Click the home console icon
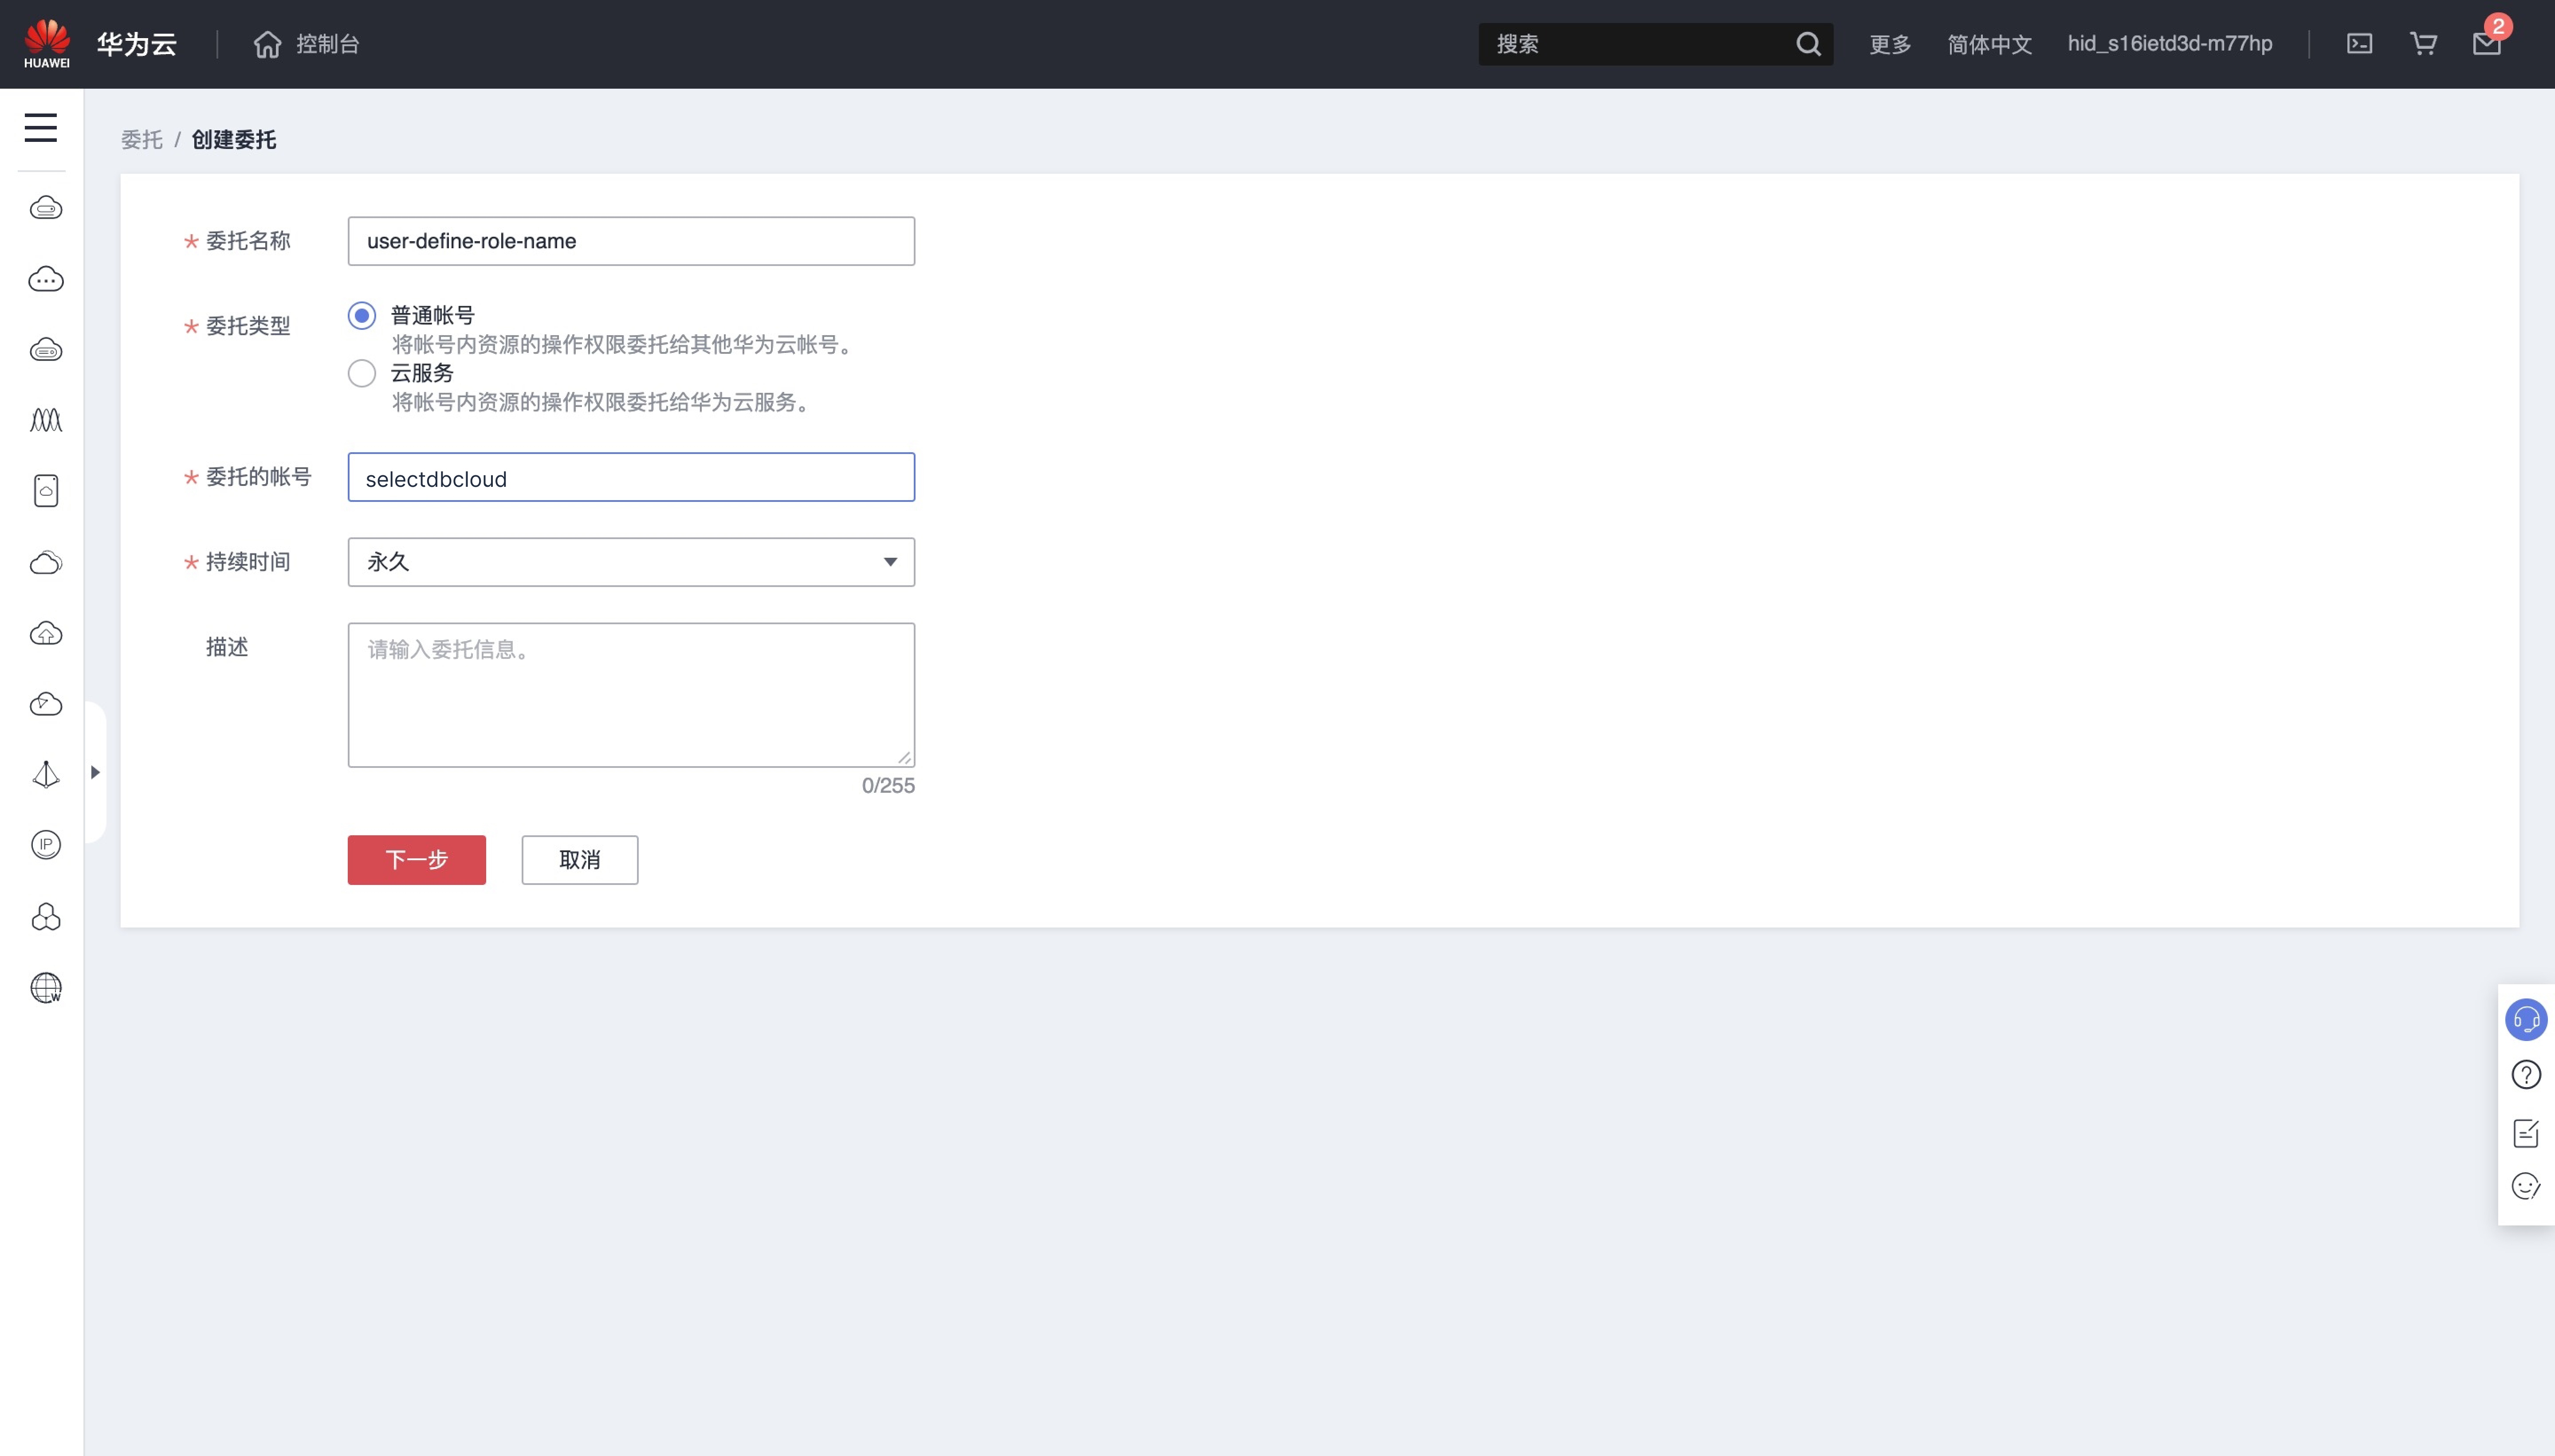 click(267, 44)
